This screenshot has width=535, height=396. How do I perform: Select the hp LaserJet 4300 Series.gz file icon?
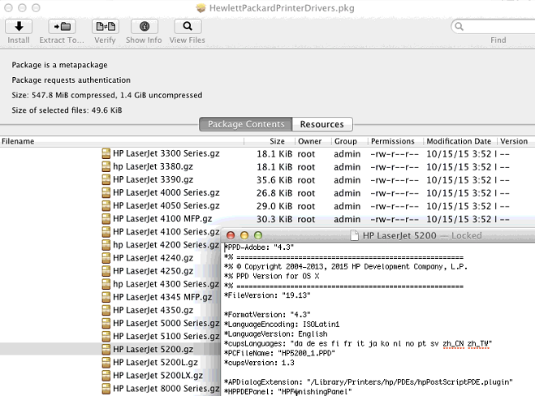click(x=106, y=284)
